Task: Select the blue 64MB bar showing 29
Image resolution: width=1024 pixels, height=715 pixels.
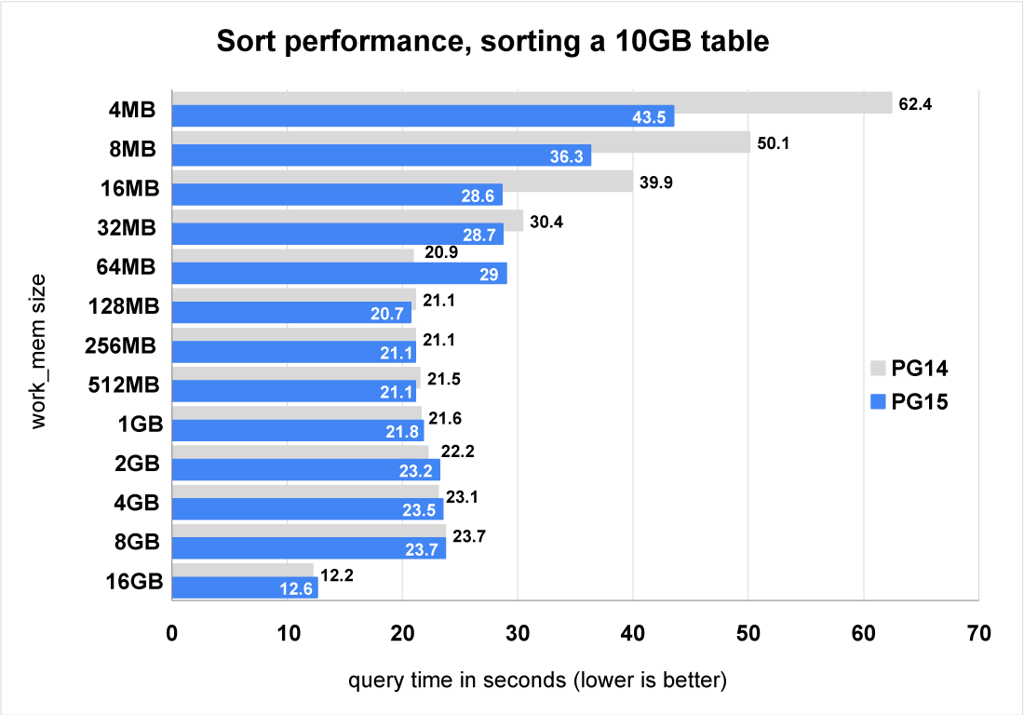Action: (x=340, y=273)
